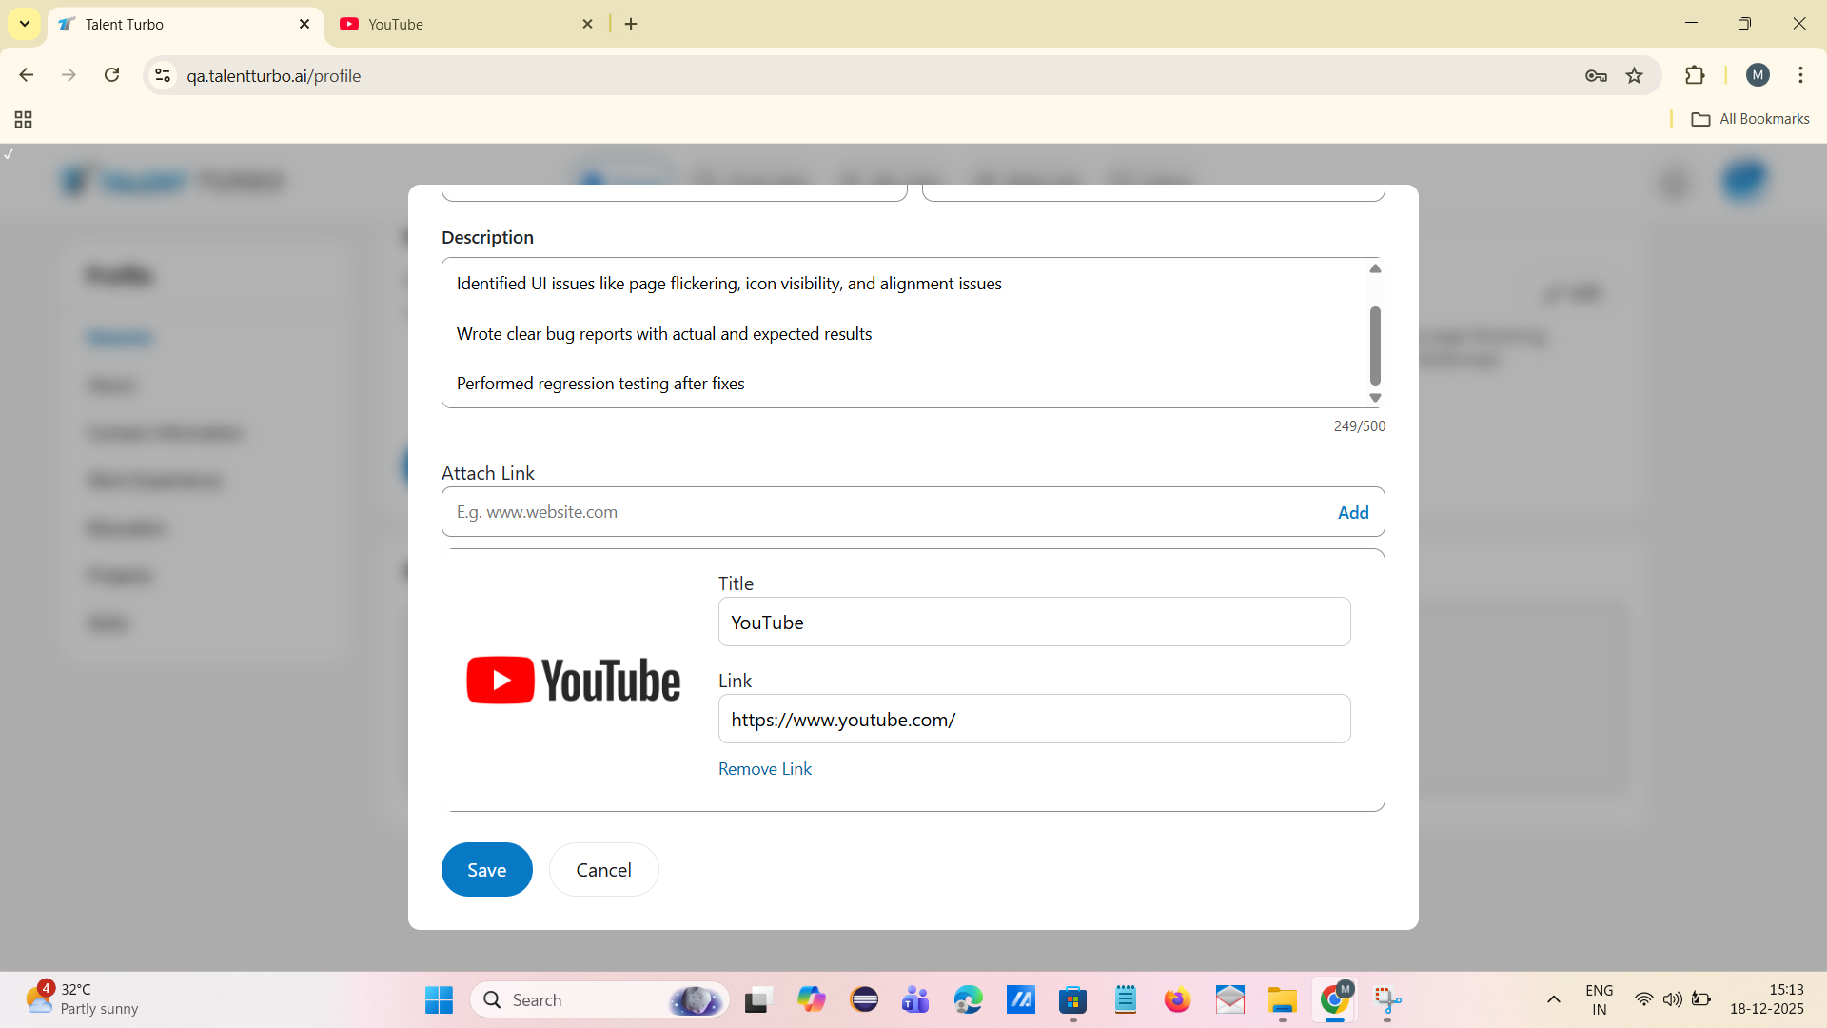View site information icon in address bar
1827x1028 pixels.
[x=163, y=75]
